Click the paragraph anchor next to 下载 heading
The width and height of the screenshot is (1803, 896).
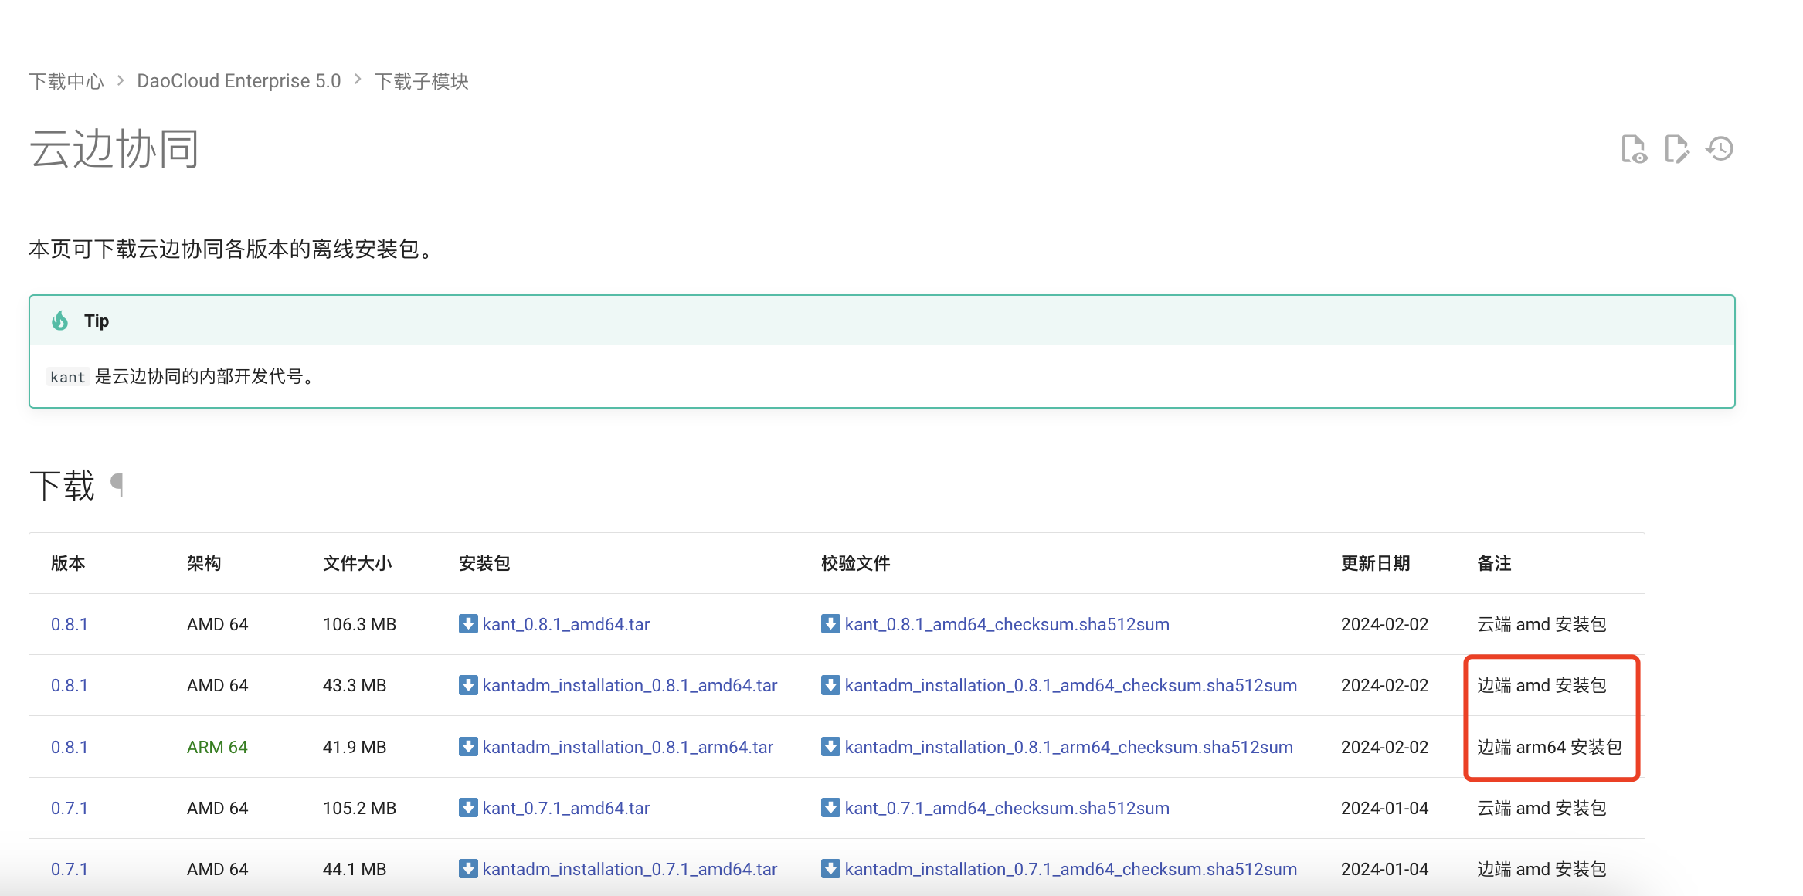(x=117, y=485)
